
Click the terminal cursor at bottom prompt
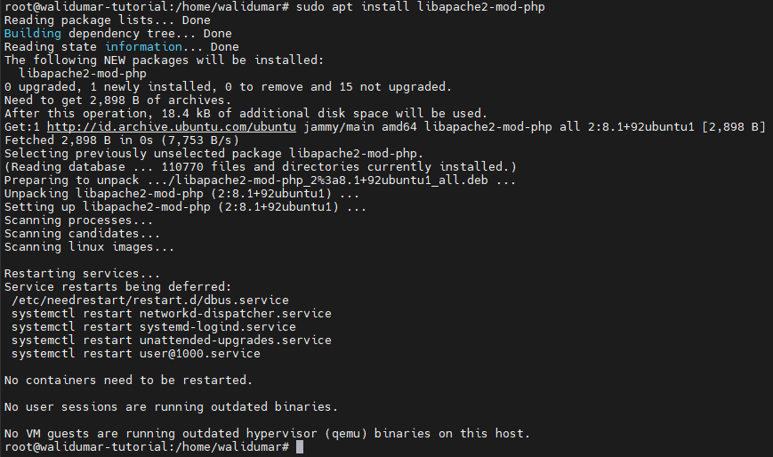[x=300, y=446]
